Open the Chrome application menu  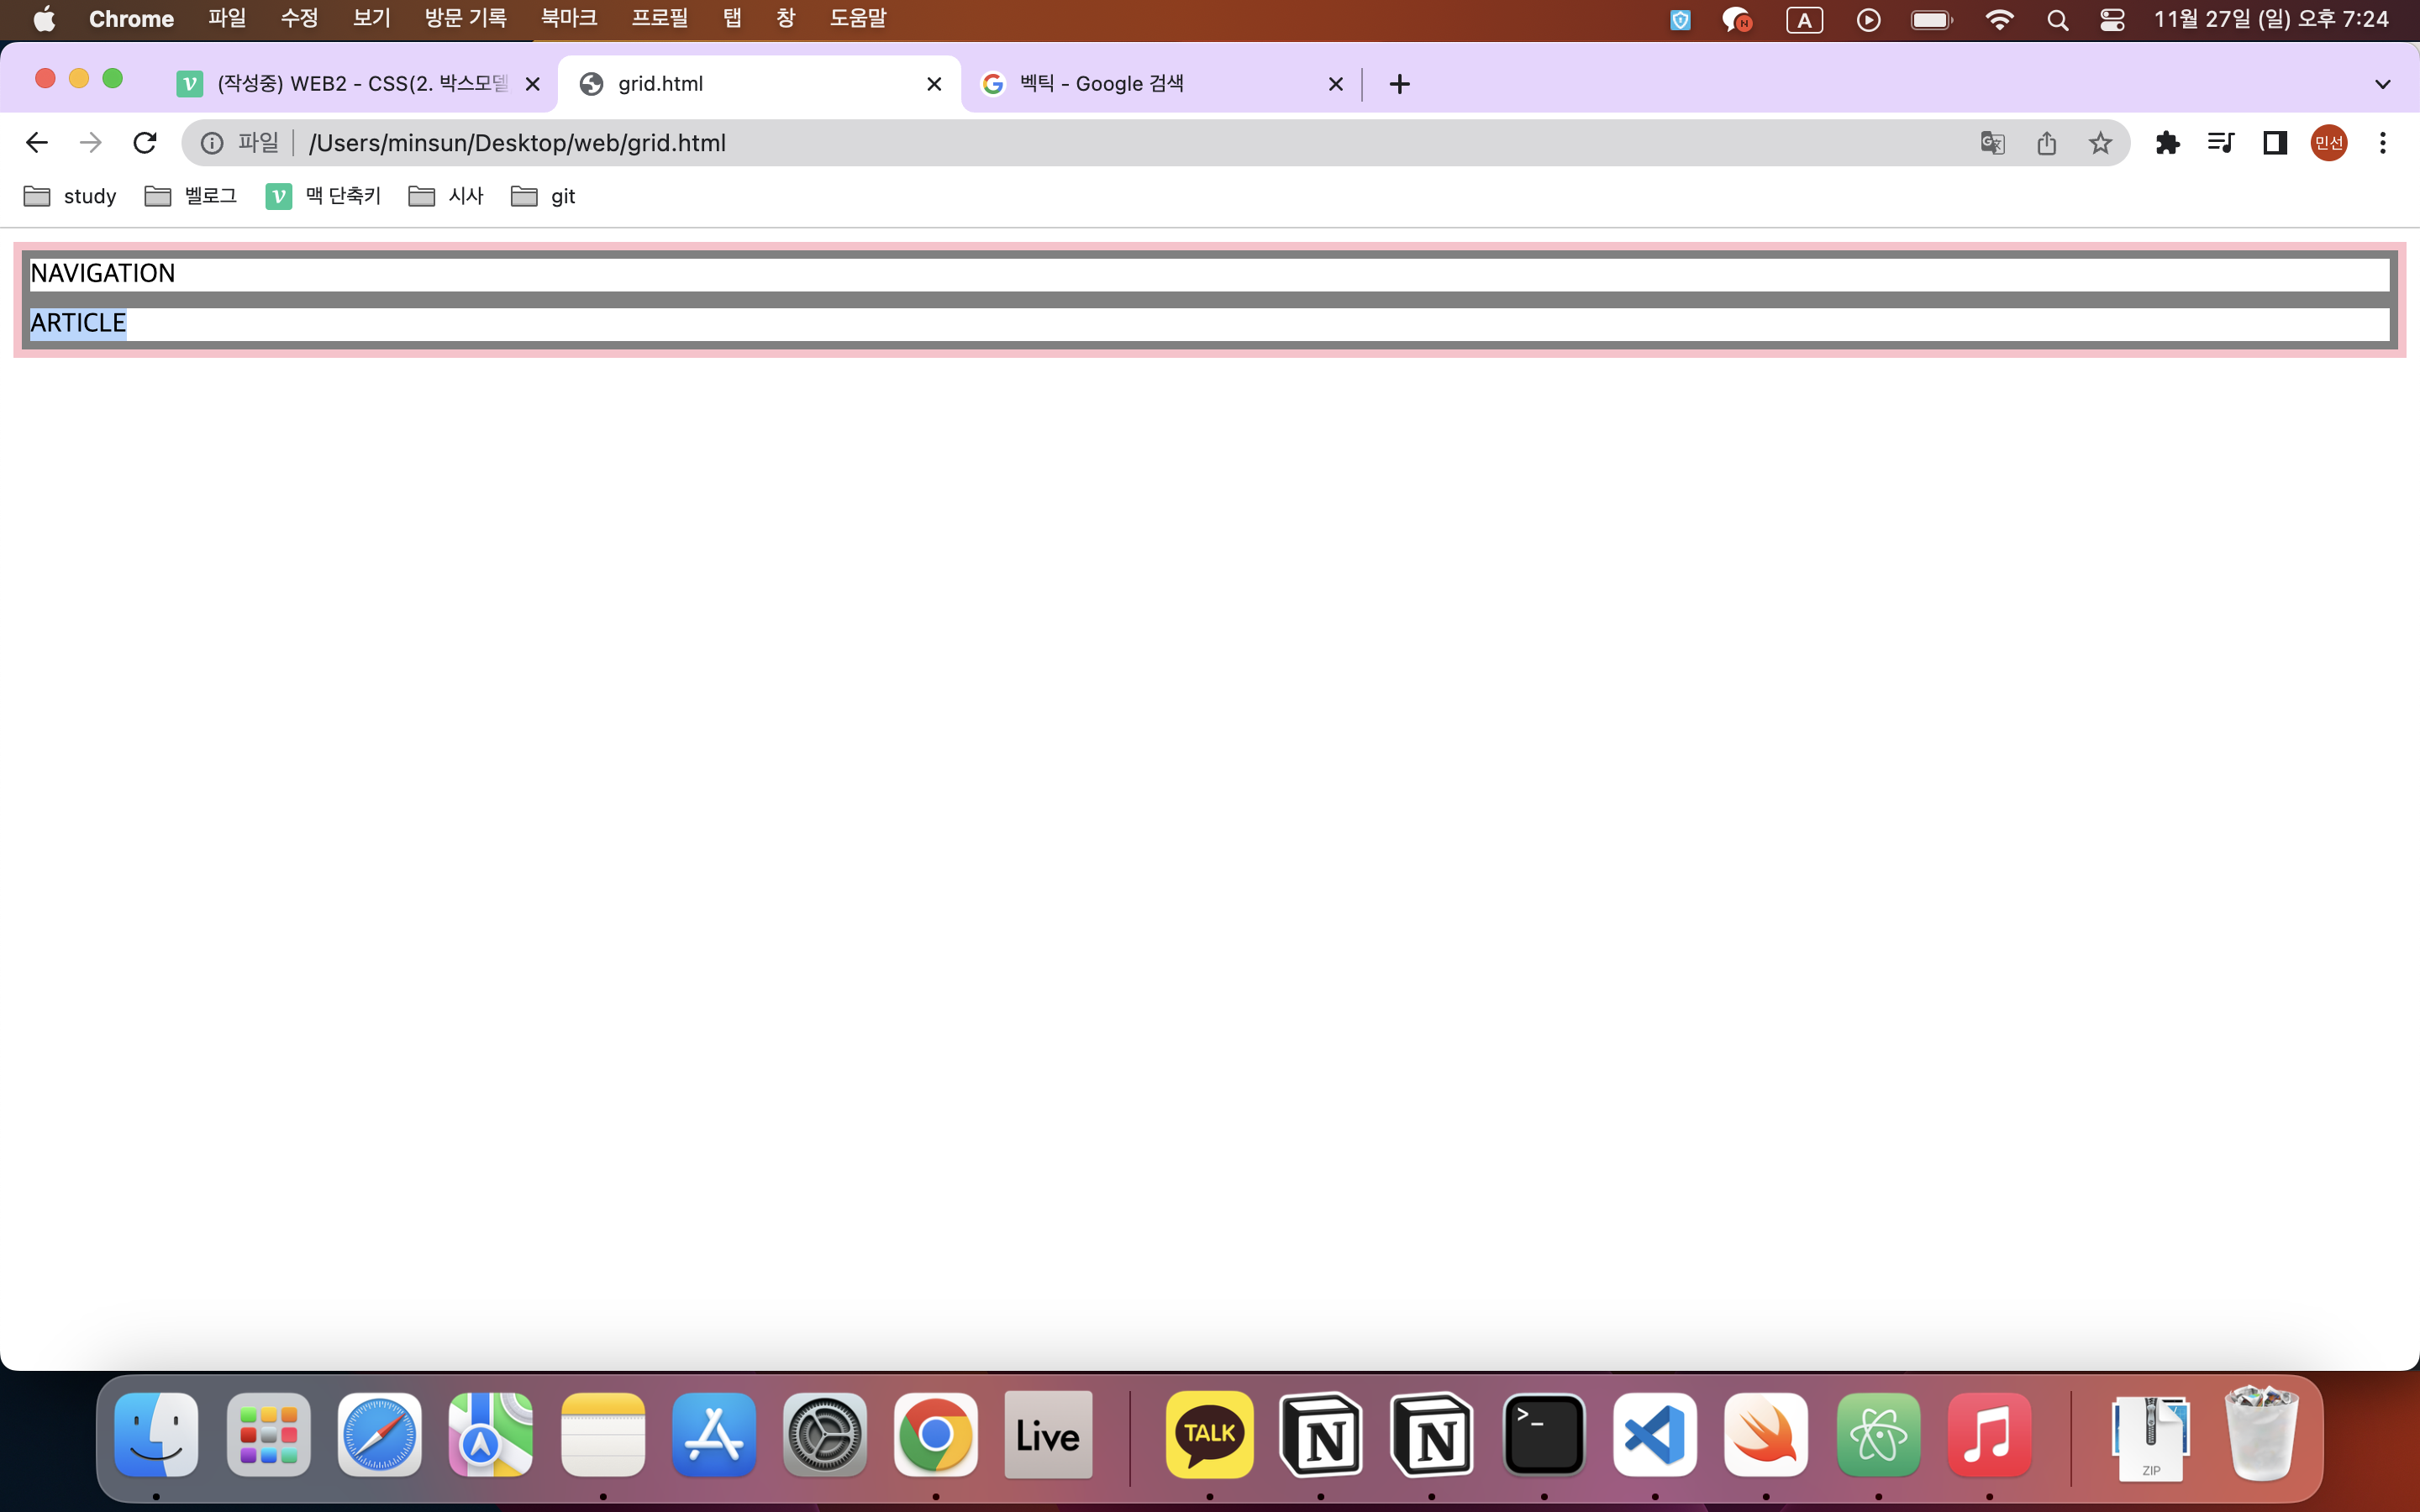[131, 19]
